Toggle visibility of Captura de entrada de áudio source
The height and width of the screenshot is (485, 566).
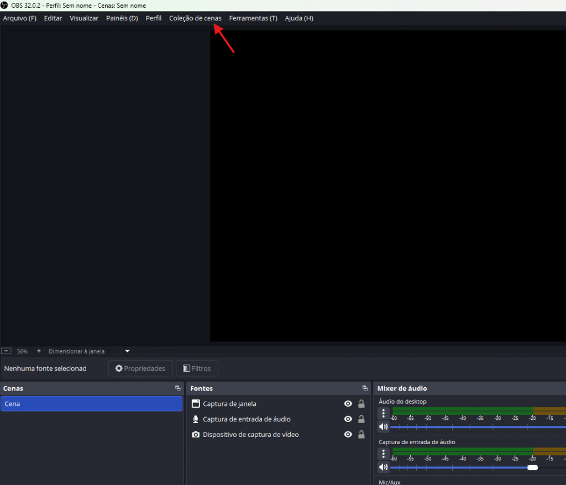point(348,419)
